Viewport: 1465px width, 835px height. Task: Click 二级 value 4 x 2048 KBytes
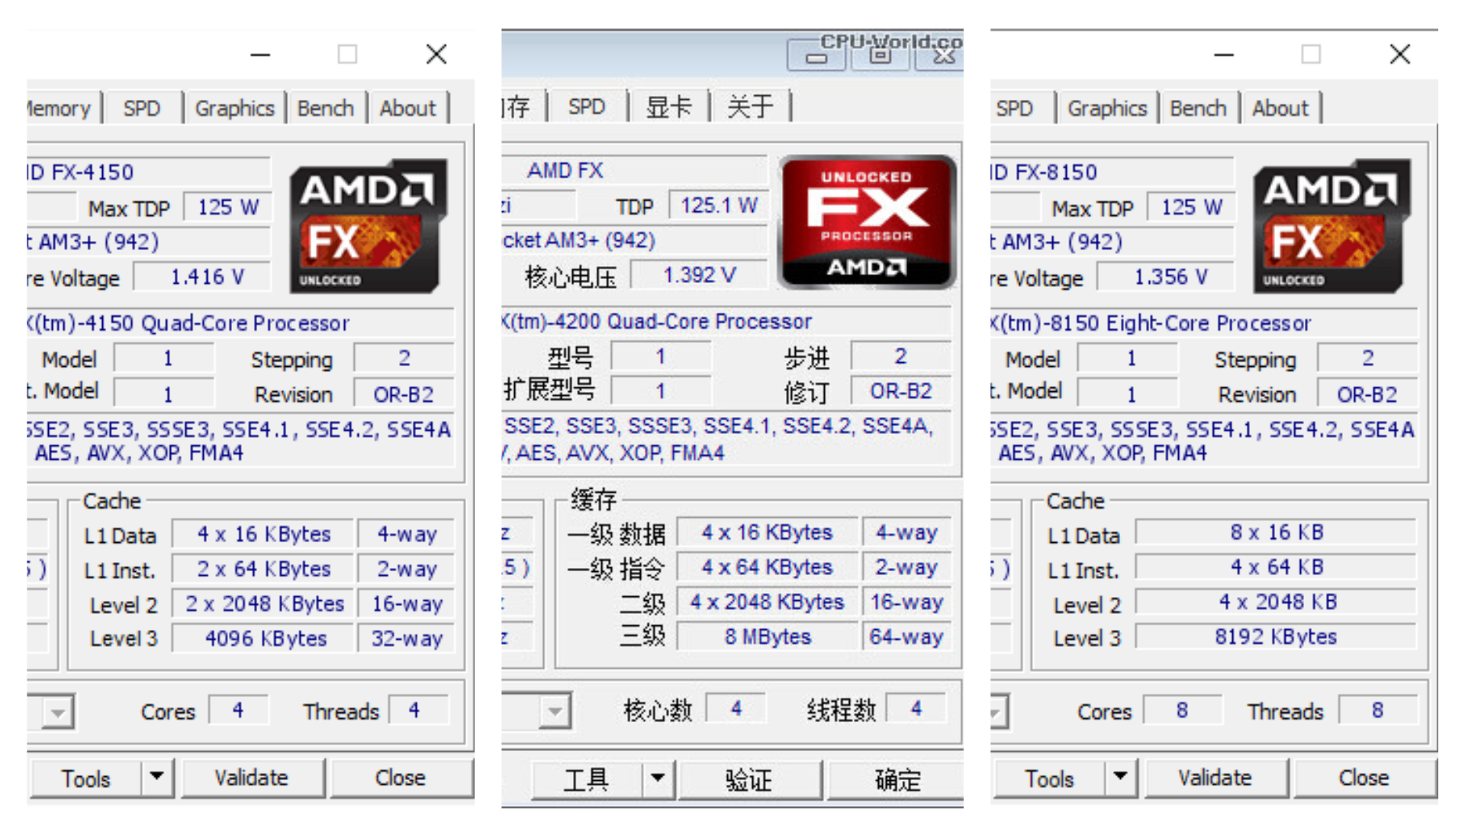point(768,602)
